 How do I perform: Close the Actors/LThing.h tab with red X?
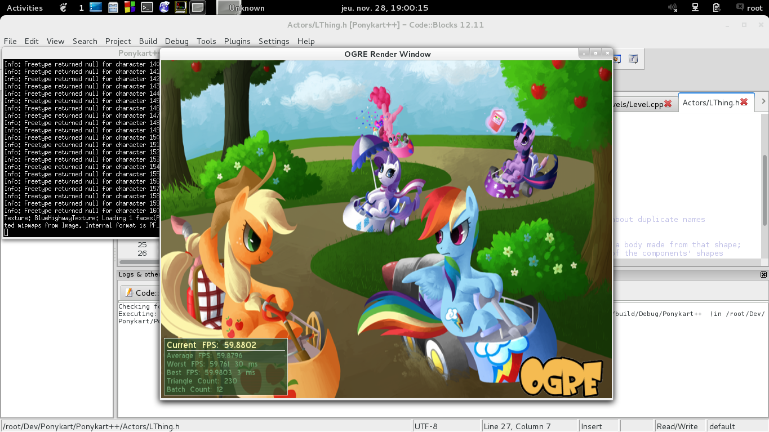coord(744,102)
